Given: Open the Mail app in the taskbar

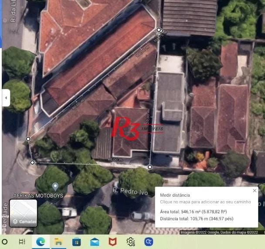Looking at the screenshot, I should 95,242.
